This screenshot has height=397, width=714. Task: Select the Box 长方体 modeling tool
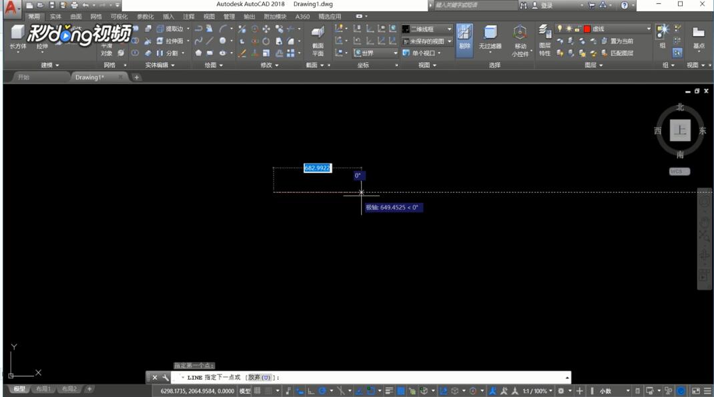(17, 37)
